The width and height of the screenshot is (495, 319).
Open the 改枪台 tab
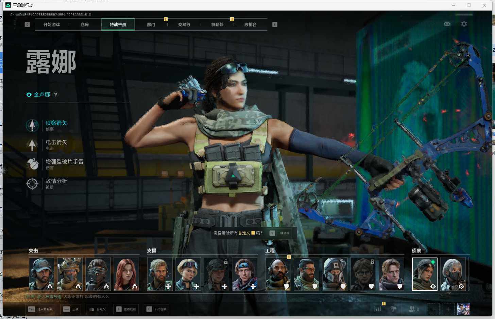tap(251, 24)
